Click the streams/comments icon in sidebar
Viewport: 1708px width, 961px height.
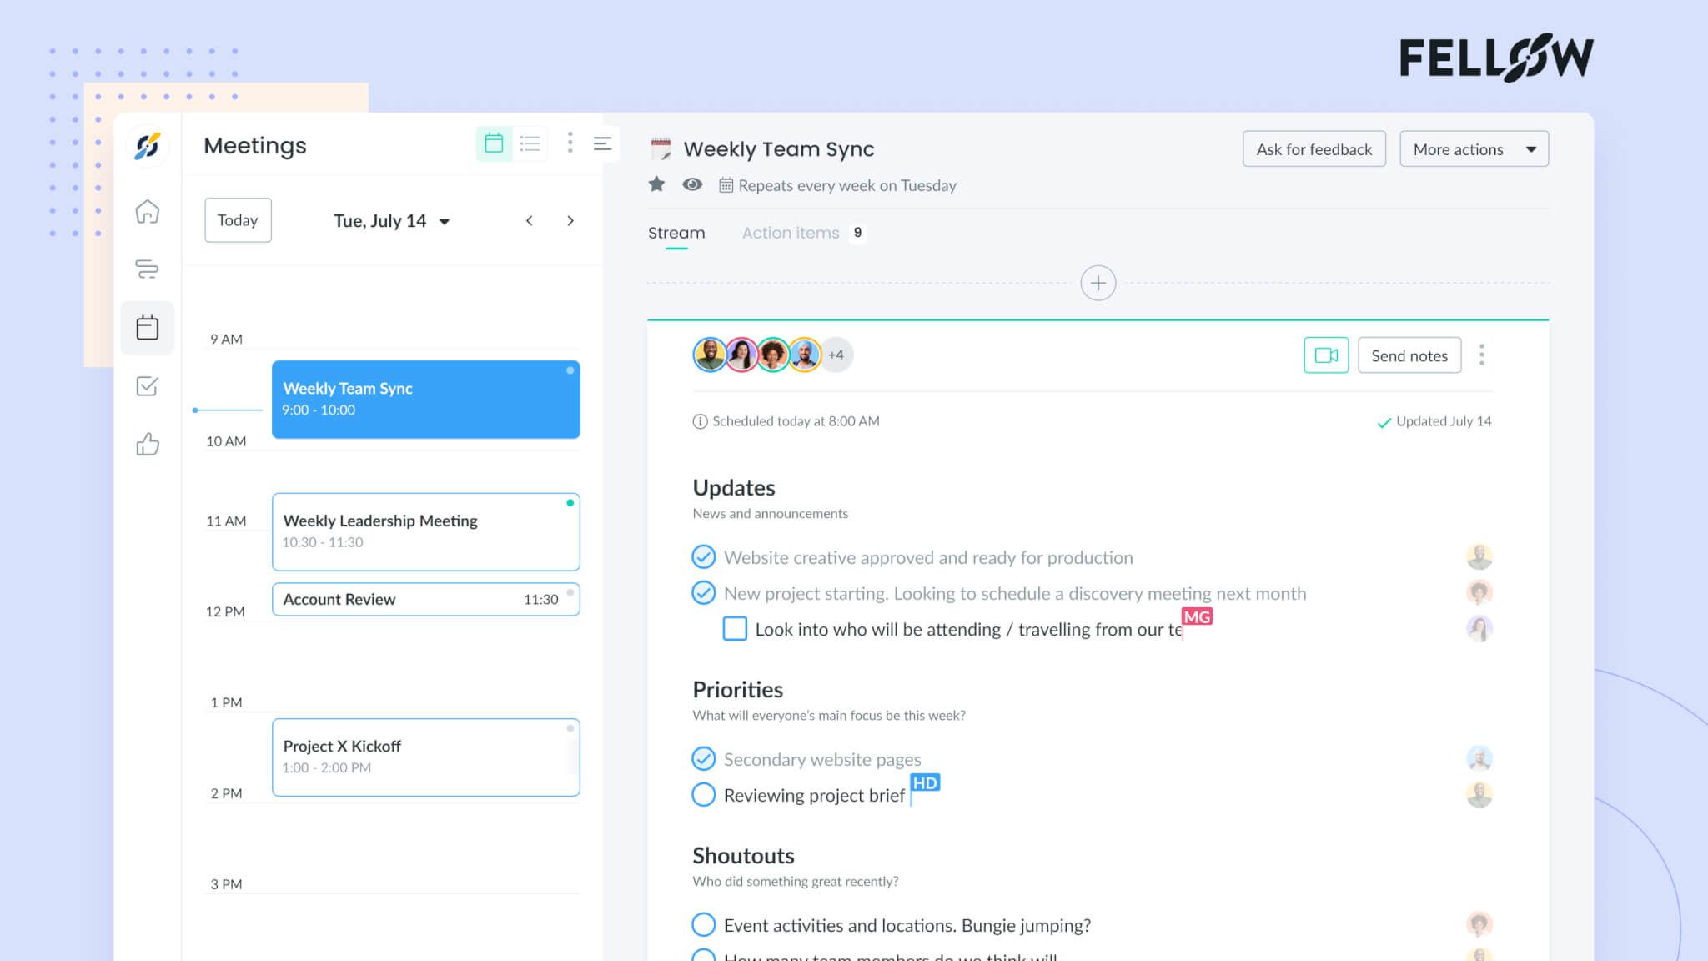point(145,269)
